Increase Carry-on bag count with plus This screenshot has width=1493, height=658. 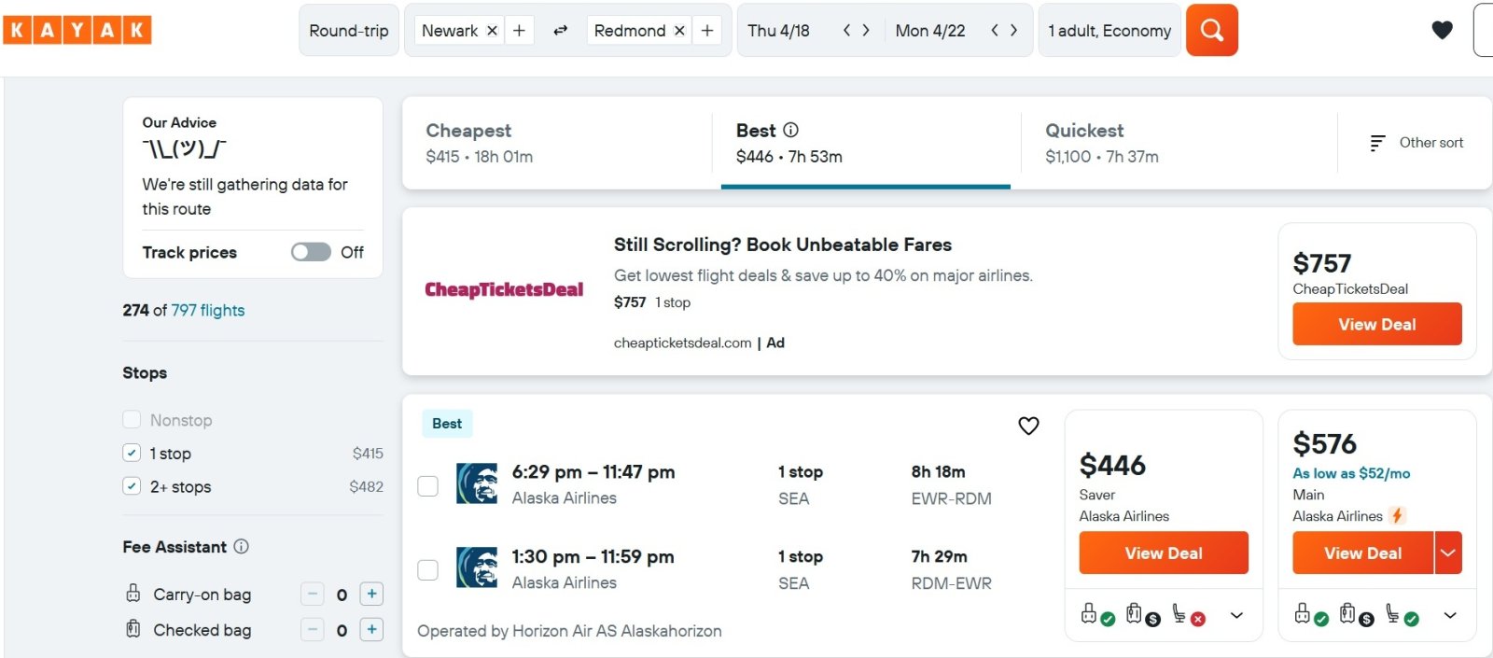(371, 594)
